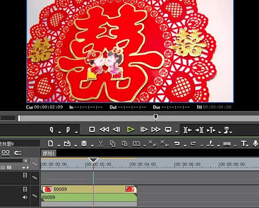Mute audio on 00009 track
Image resolution: width=259 pixels, height=208 pixels.
click(x=25, y=197)
